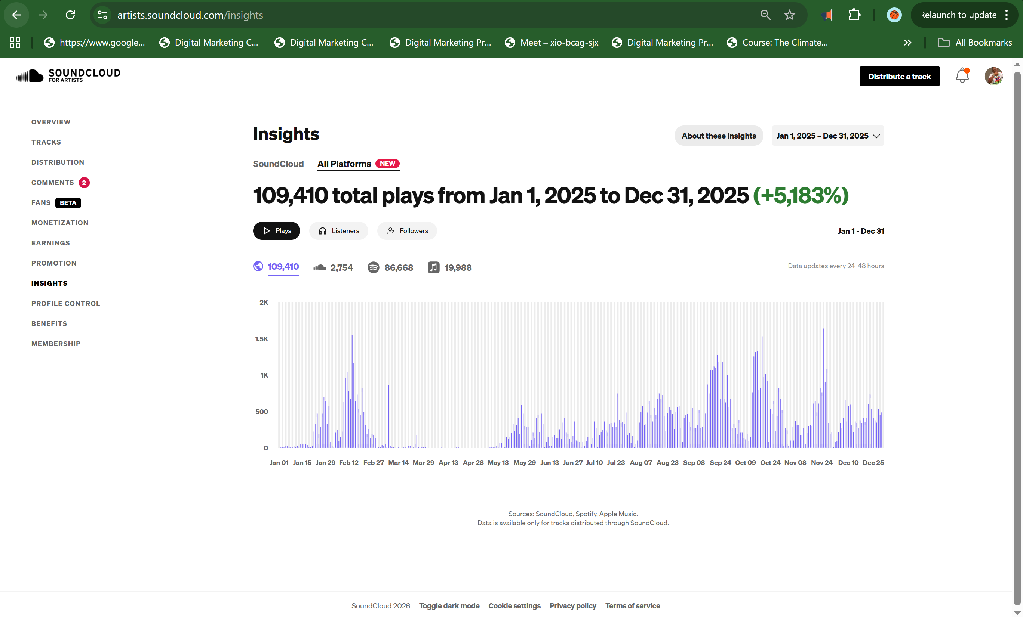Open Insights in the sidebar
The width and height of the screenshot is (1023, 617).
click(49, 283)
